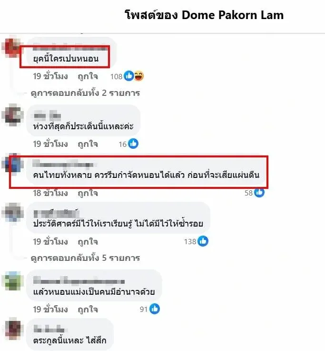This screenshot has width=325, height=351.
Task: Click the blue like reaction icon beside 108
Action: point(128,76)
